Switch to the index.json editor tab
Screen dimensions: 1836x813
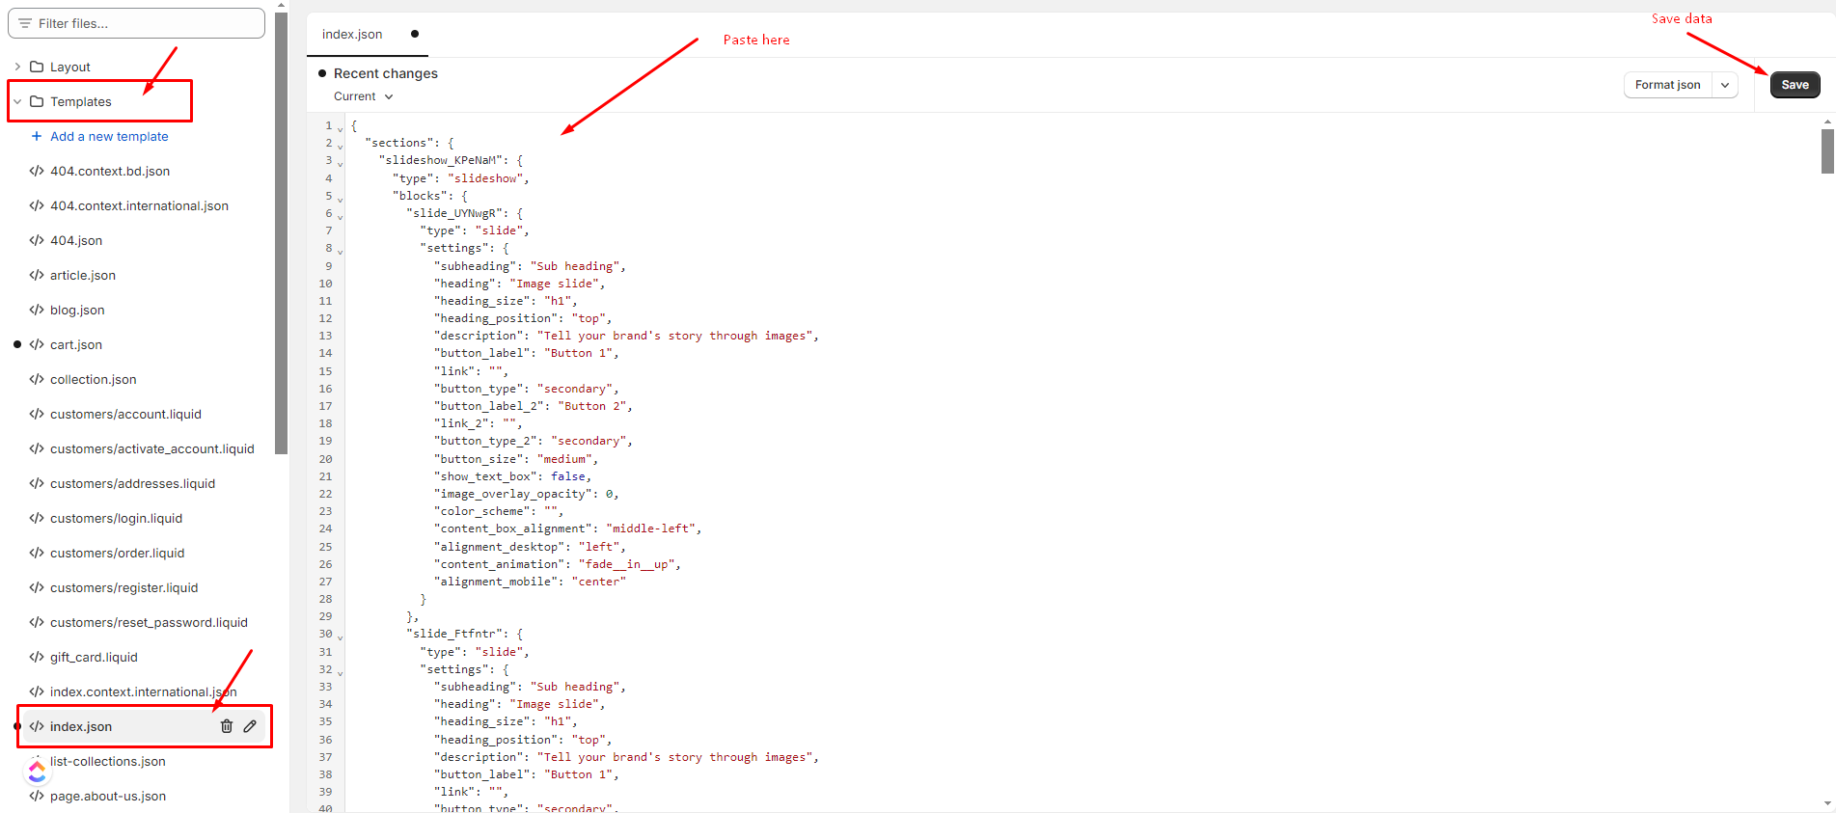click(x=352, y=34)
